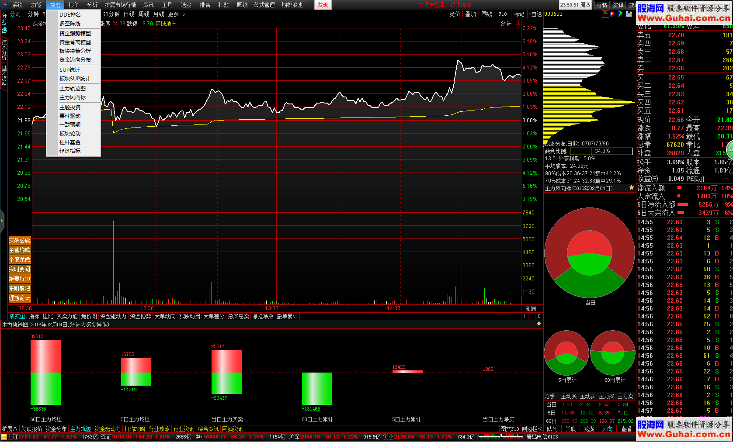The width and height of the screenshot is (733, 442).
Task: Switch to 行业资讯 bottom tab
Action: coord(184,429)
